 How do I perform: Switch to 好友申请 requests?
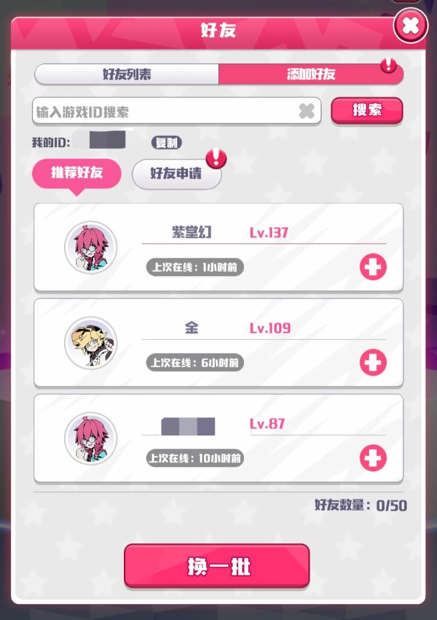click(x=177, y=174)
